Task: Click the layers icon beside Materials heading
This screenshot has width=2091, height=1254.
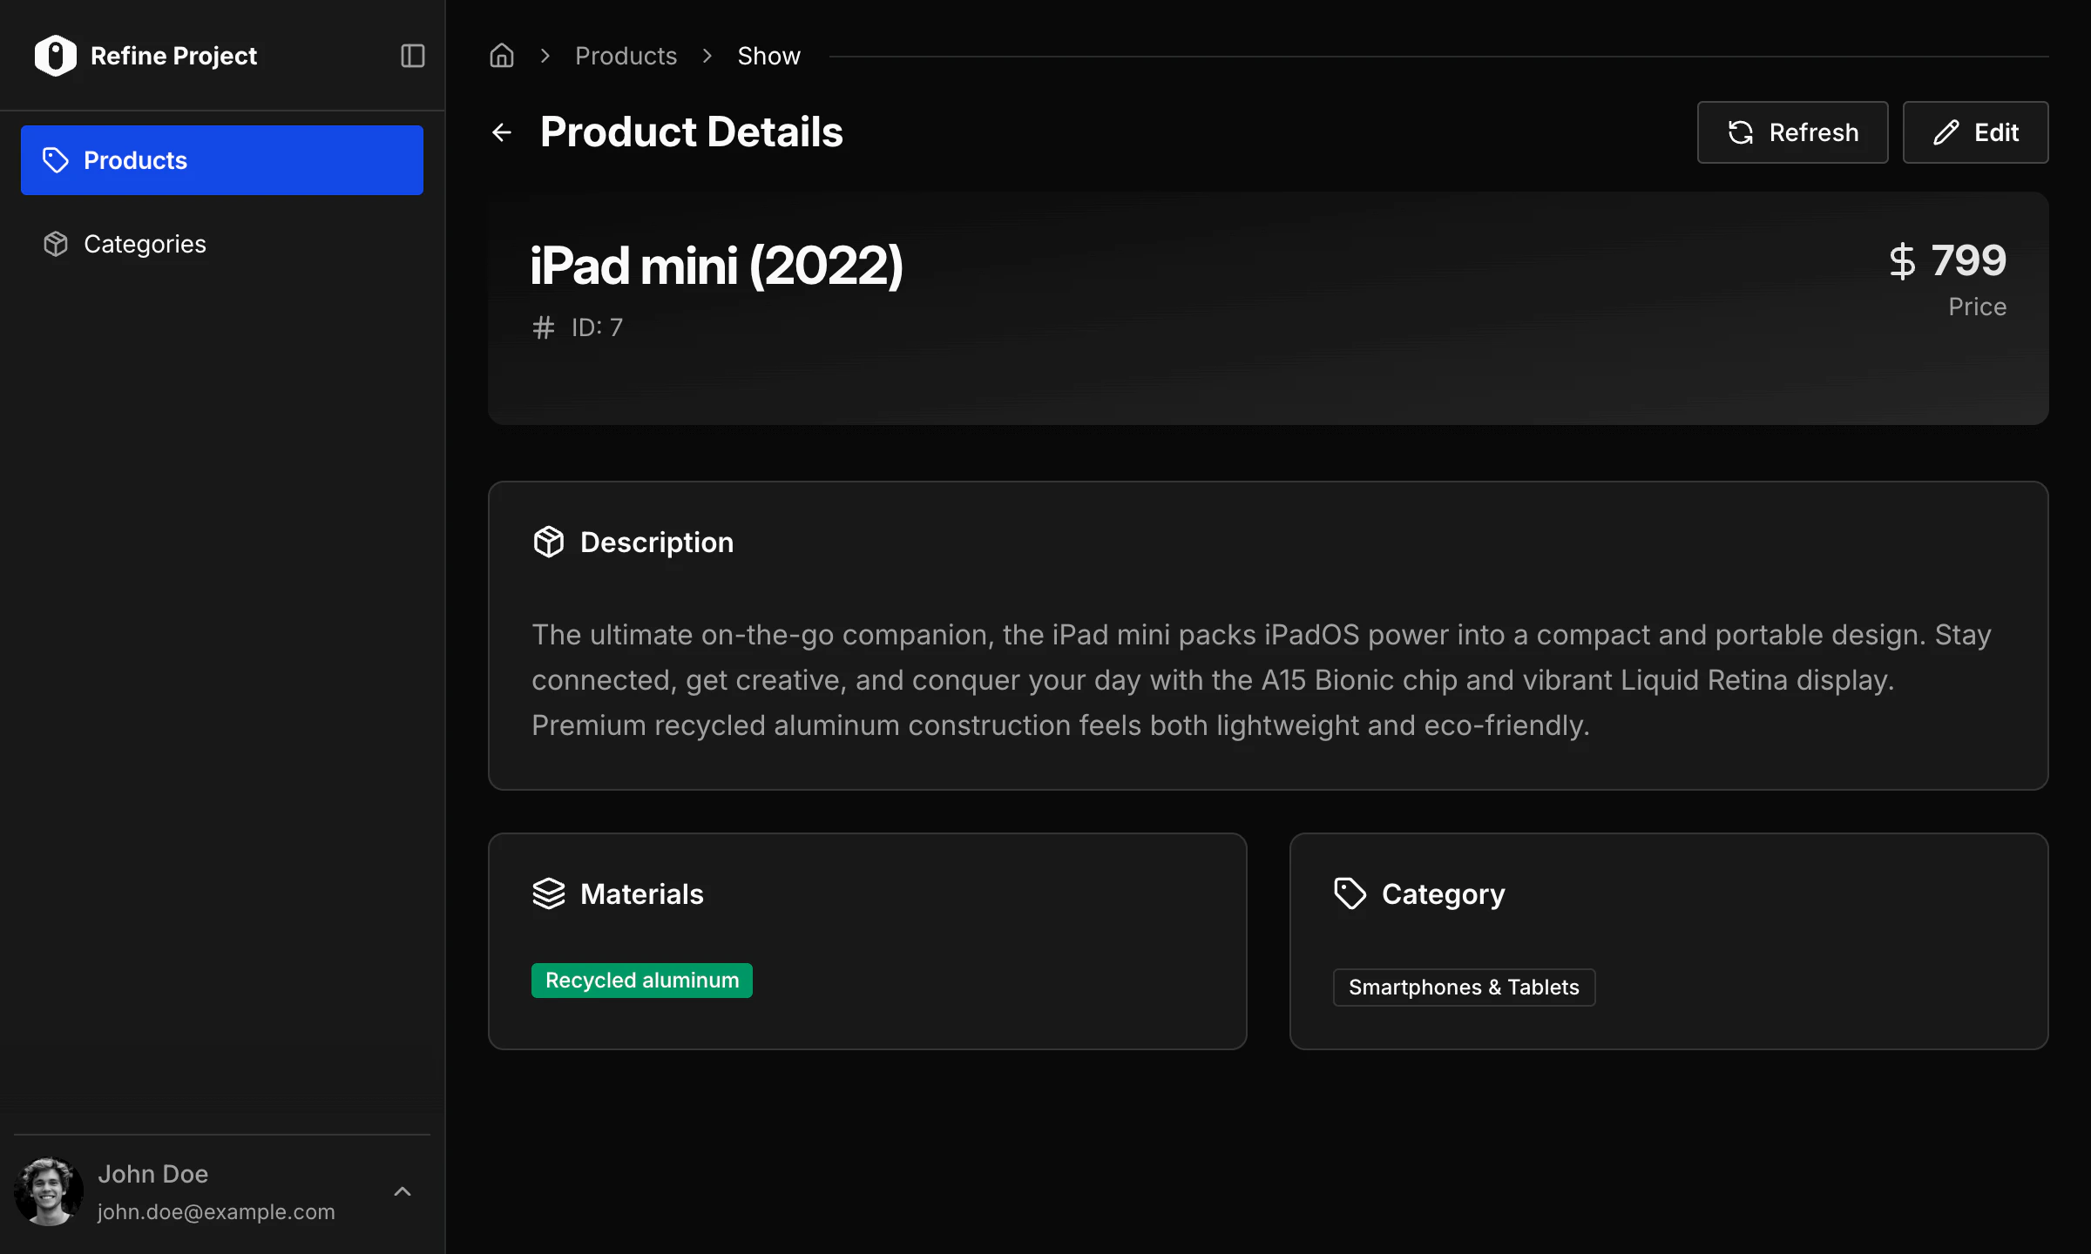Action: (549, 893)
